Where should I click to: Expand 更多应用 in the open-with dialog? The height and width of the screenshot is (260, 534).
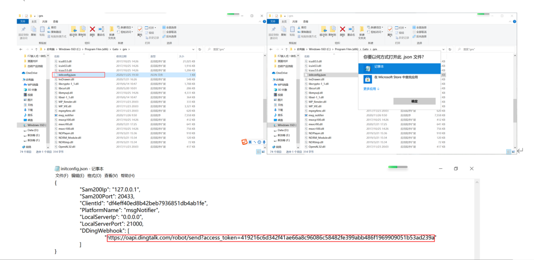(371, 89)
